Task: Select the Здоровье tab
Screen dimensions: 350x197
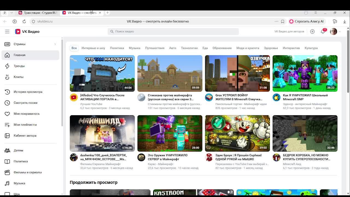Action: pyautogui.click(x=271, y=48)
